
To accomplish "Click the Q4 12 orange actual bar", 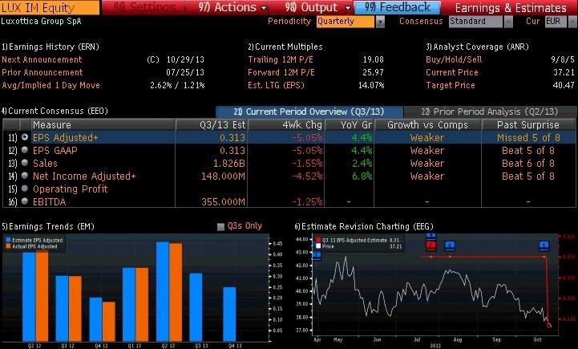I will click(x=109, y=322).
